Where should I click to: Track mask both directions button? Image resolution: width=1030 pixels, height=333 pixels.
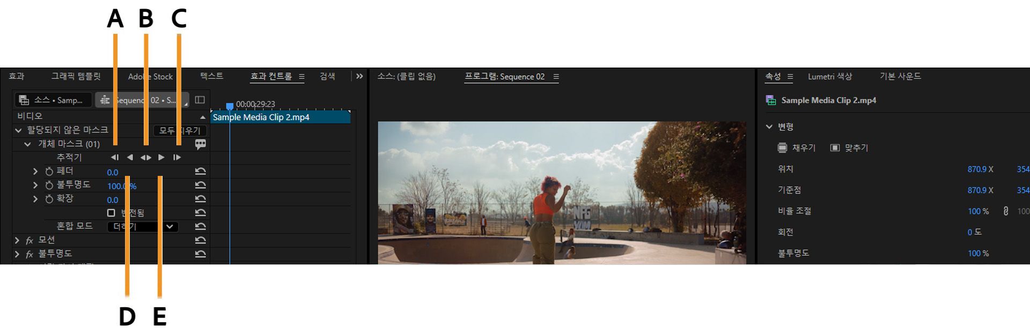point(146,157)
